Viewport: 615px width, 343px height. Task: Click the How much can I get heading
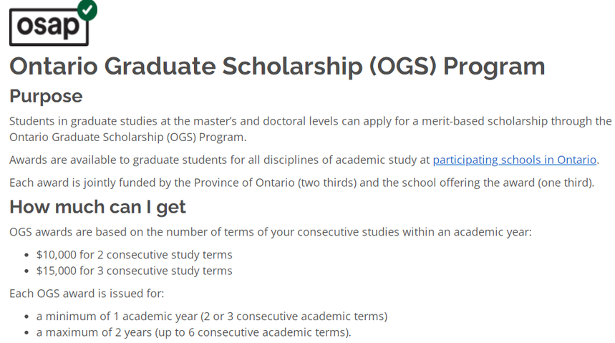click(97, 207)
